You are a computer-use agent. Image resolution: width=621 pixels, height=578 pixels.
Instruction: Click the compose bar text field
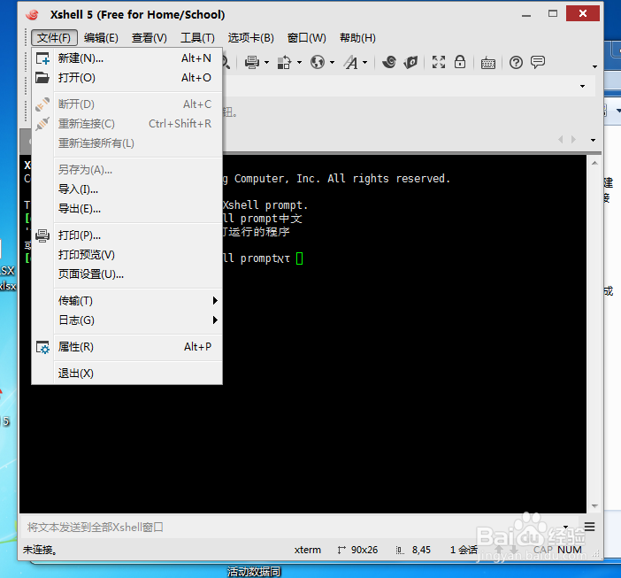pos(291,528)
